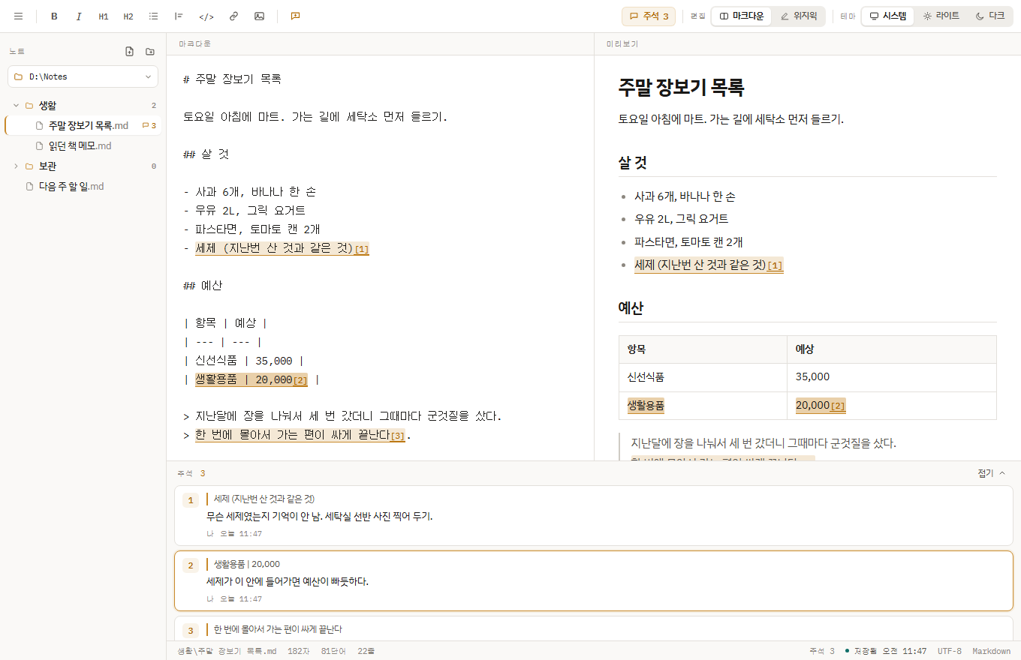Click the 주석 3 status bar entry
The height and width of the screenshot is (660, 1021).
tap(821, 651)
